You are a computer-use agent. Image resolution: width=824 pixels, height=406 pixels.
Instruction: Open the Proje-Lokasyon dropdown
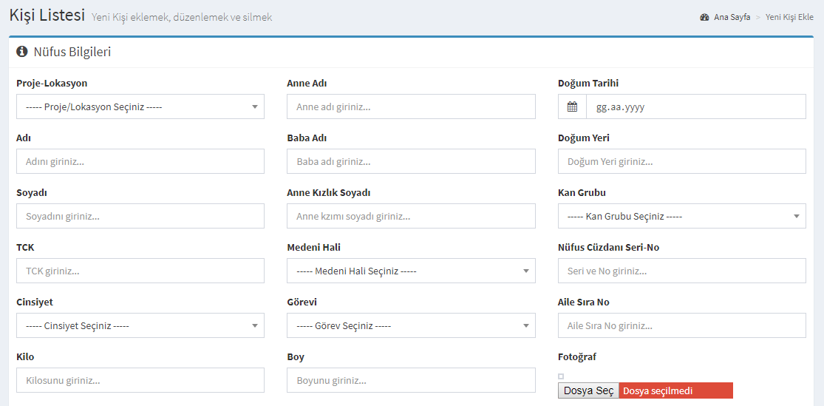point(140,106)
